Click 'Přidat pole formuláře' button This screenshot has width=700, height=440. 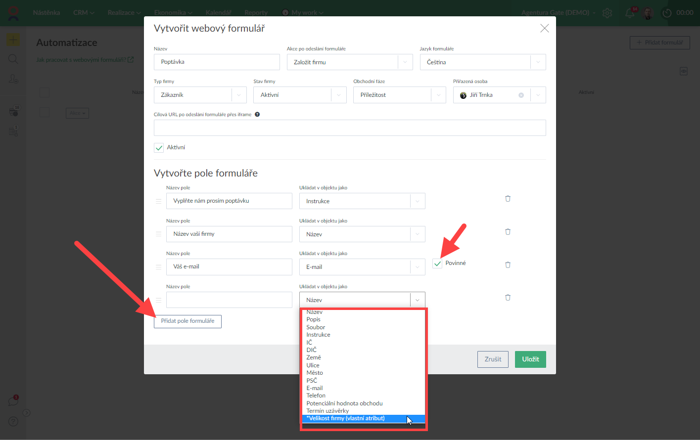(187, 321)
